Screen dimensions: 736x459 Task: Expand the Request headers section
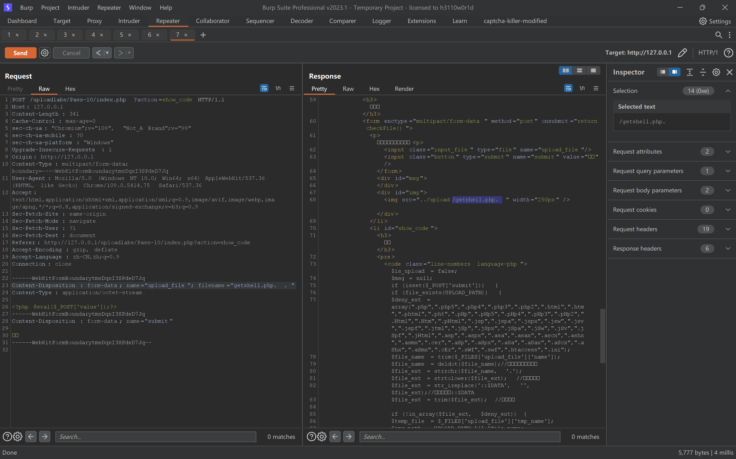[x=728, y=229]
